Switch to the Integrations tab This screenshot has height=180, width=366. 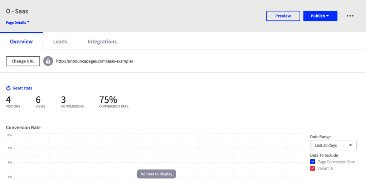tap(102, 42)
